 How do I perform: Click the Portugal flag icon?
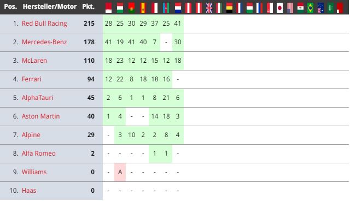click(131, 8)
